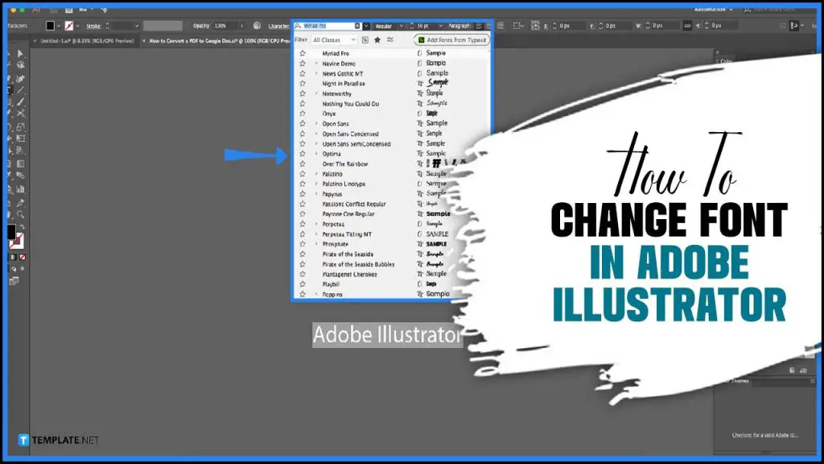Choose Paytone One Regular font
Image resolution: width=824 pixels, height=464 pixels.
(348, 214)
